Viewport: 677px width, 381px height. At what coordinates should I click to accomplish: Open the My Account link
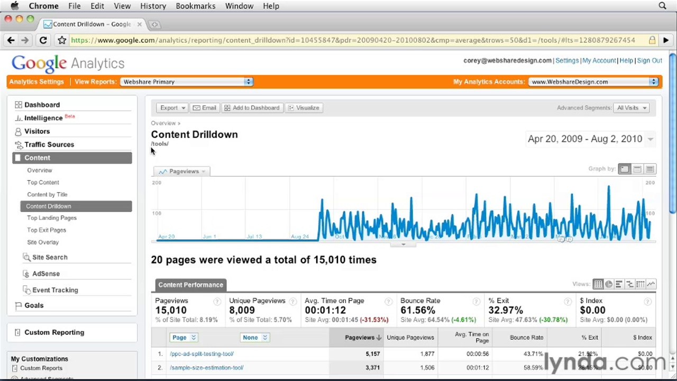[x=599, y=61]
